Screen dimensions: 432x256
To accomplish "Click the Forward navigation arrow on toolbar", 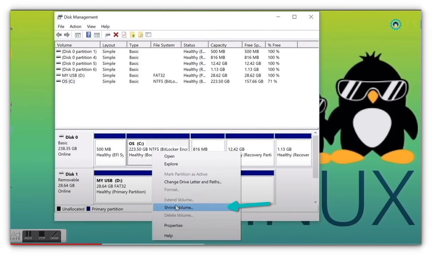I will pos(68,34).
